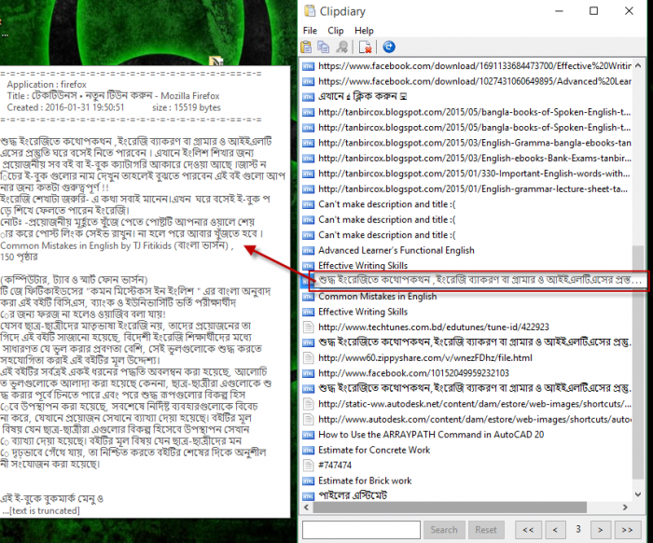The height and width of the screenshot is (543, 653).
Task: Select the 'www.autodesk.com/content/dam/estore' link row
Action: [466, 419]
